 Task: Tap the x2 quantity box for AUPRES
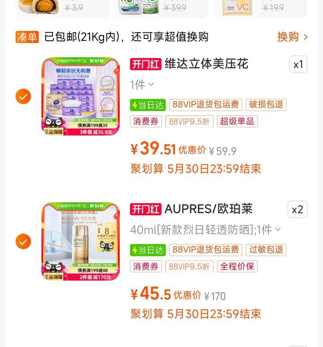pyautogui.click(x=297, y=209)
